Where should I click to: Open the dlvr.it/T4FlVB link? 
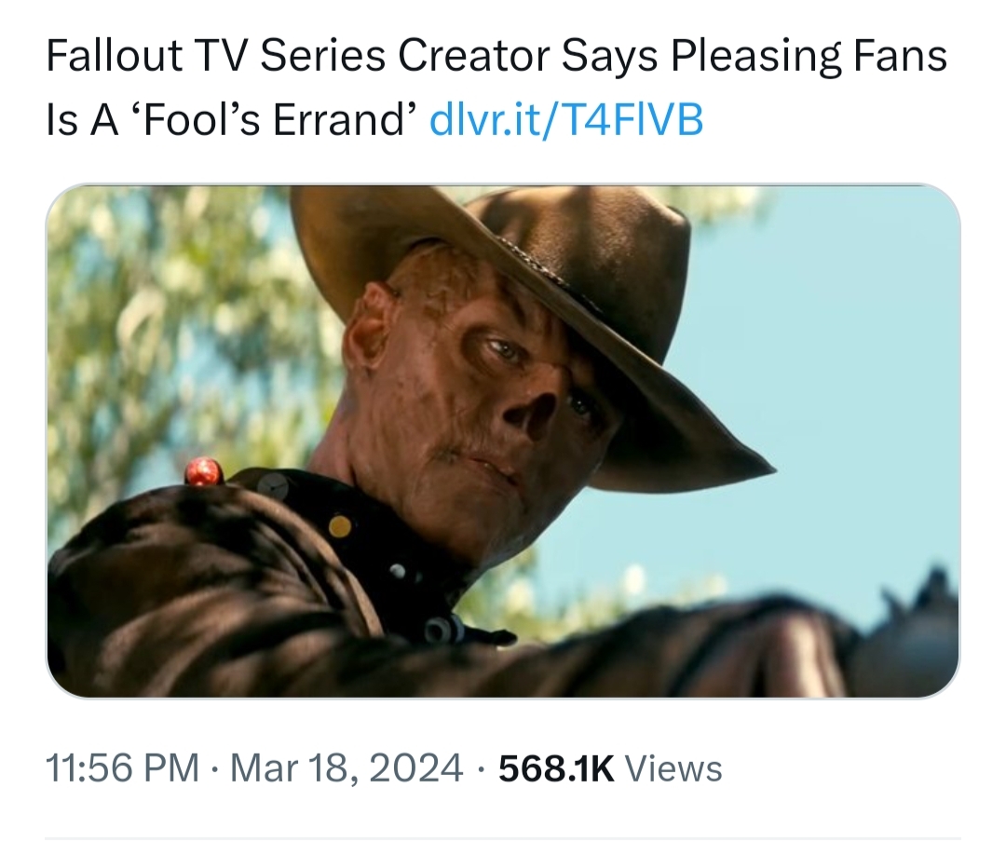566,119
